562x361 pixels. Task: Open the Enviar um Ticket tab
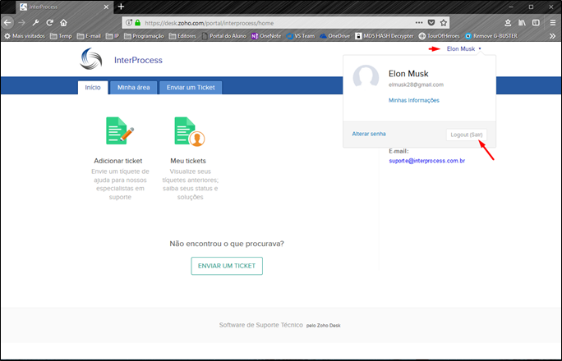(x=191, y=87)
